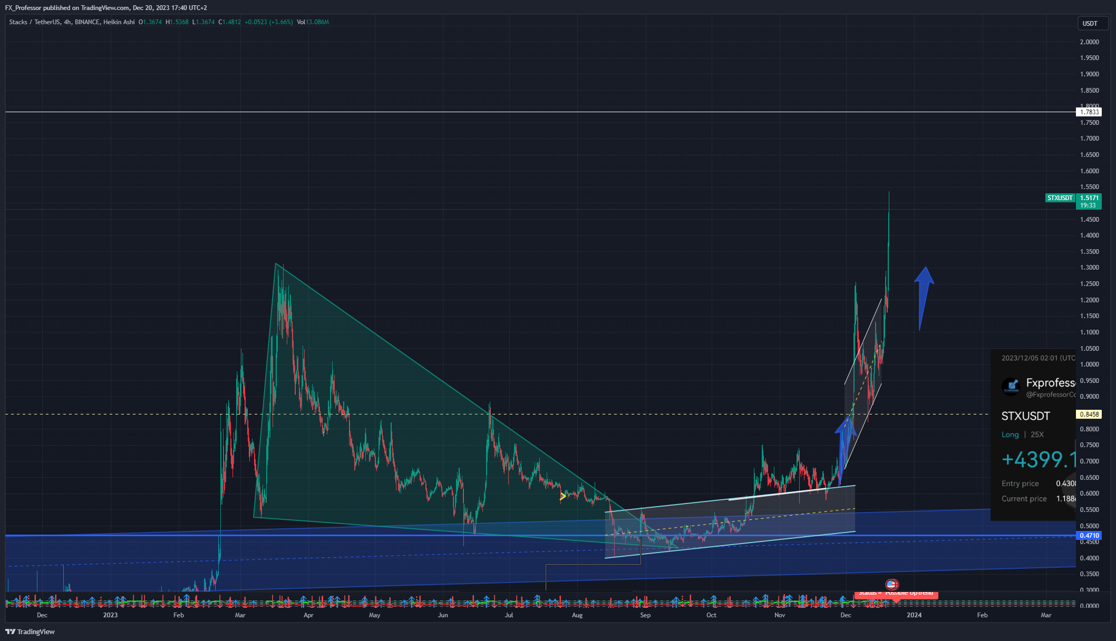Click the Apr label on time axis
The width and height of the screenshot is (1116, 641).
308,615
